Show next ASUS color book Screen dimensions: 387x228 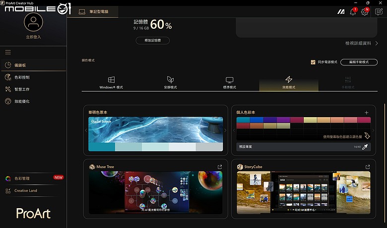click(x=225, y=131)
